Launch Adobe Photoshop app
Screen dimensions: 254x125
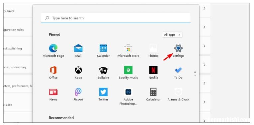[128, 96]
